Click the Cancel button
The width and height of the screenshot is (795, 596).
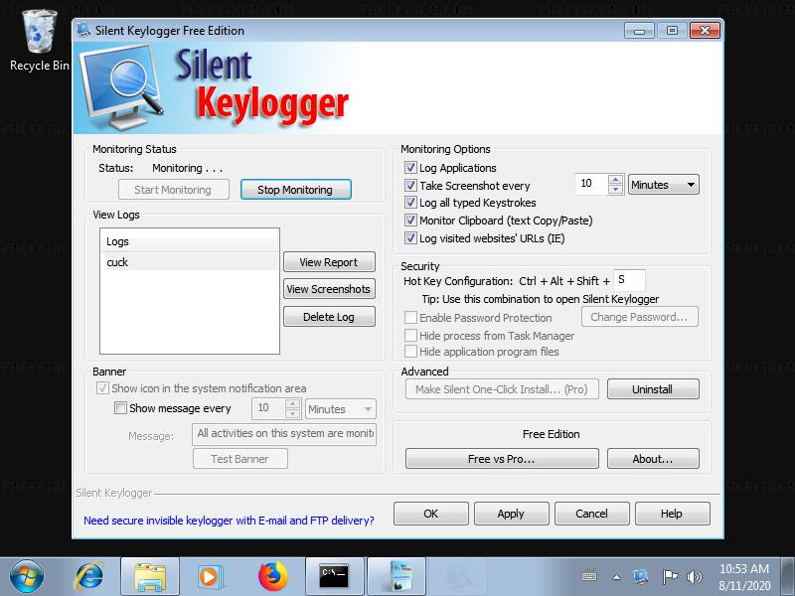pos(591,514)
